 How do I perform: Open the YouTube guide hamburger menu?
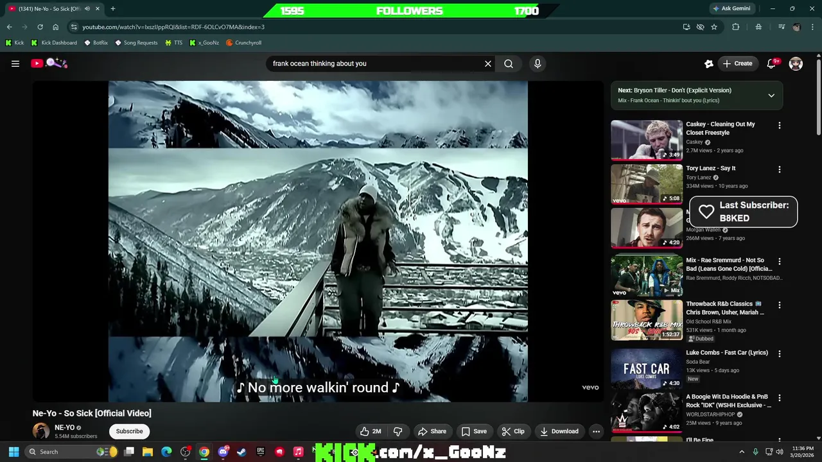point(15,64)
